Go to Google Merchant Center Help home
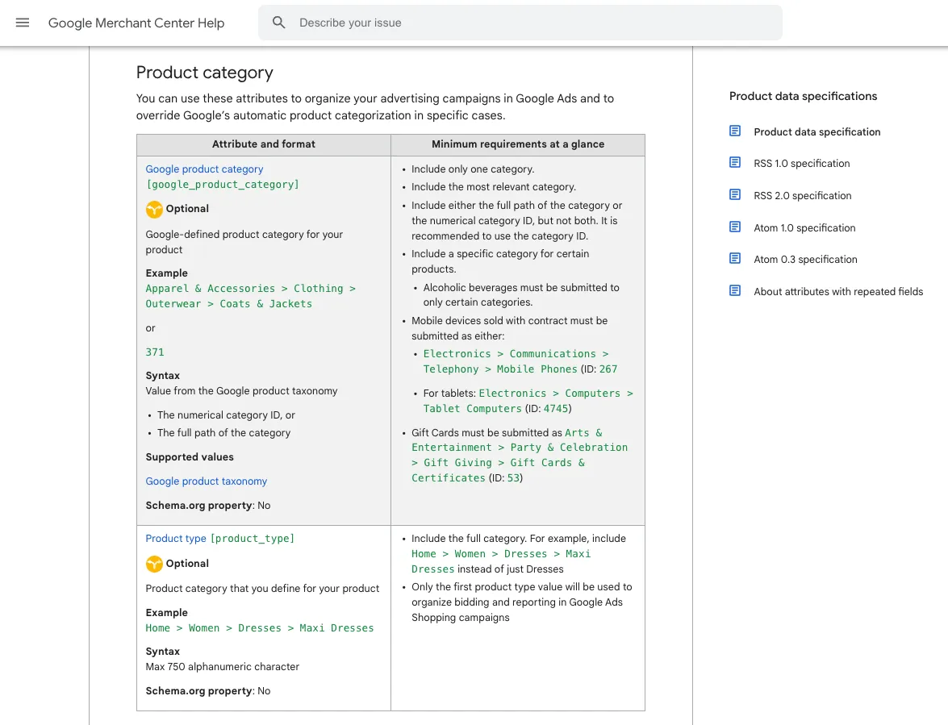 tap(136, 23)
